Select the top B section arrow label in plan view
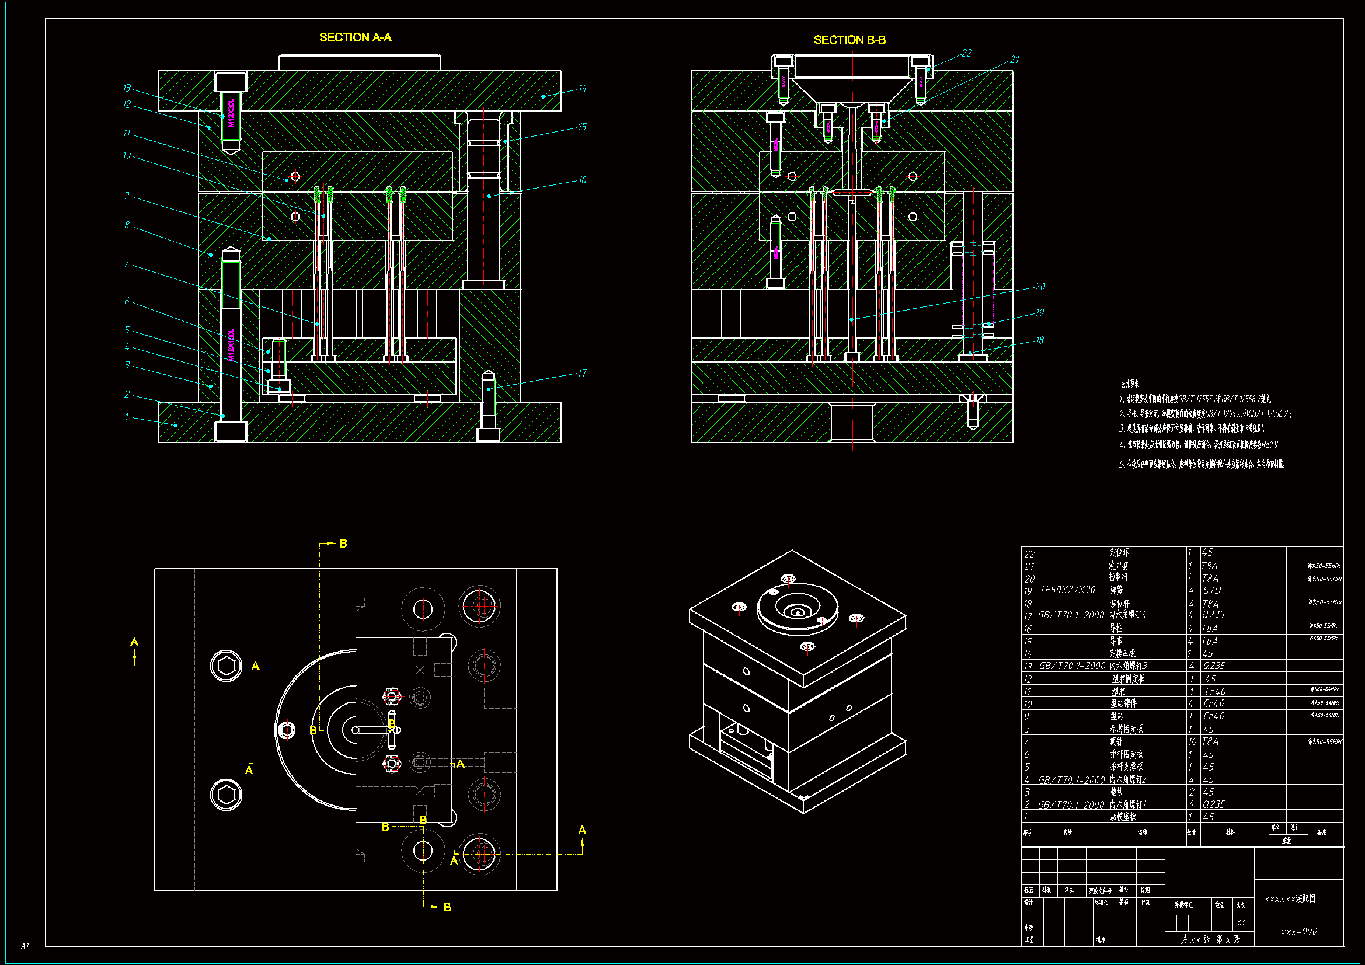This screenshot has height=965, width=1365. click(343, 544)
